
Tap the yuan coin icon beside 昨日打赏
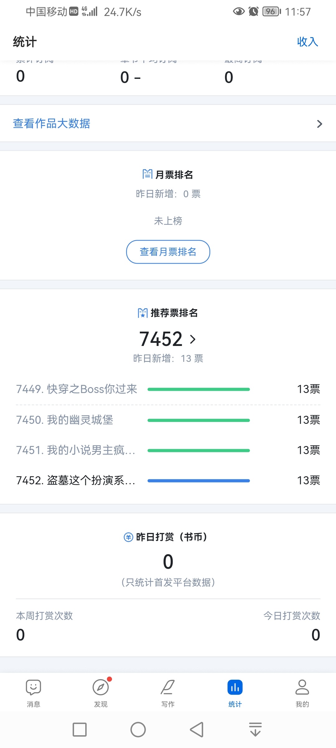[x=128, y=537]
